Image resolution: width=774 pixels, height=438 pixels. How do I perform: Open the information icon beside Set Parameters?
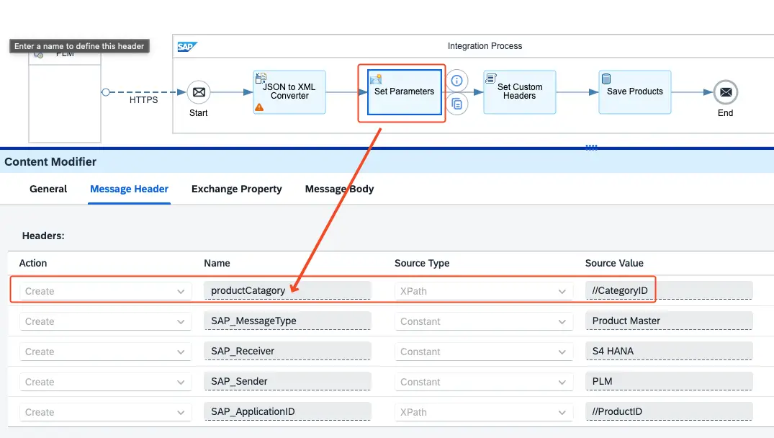click(456, 80)
